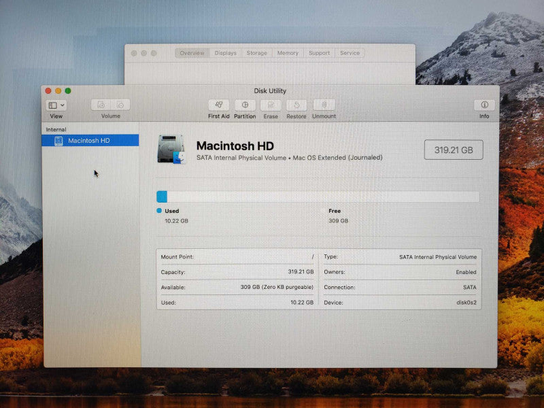The width and height of the screenshot is (544, 408).
Task: Click the remove volume icon
Action: click(x=120, y=105)
